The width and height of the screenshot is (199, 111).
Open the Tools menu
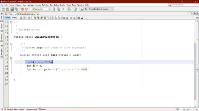point(74,5)
